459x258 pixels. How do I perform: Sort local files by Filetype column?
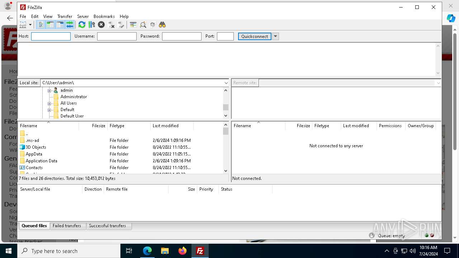tap(129, 126)
